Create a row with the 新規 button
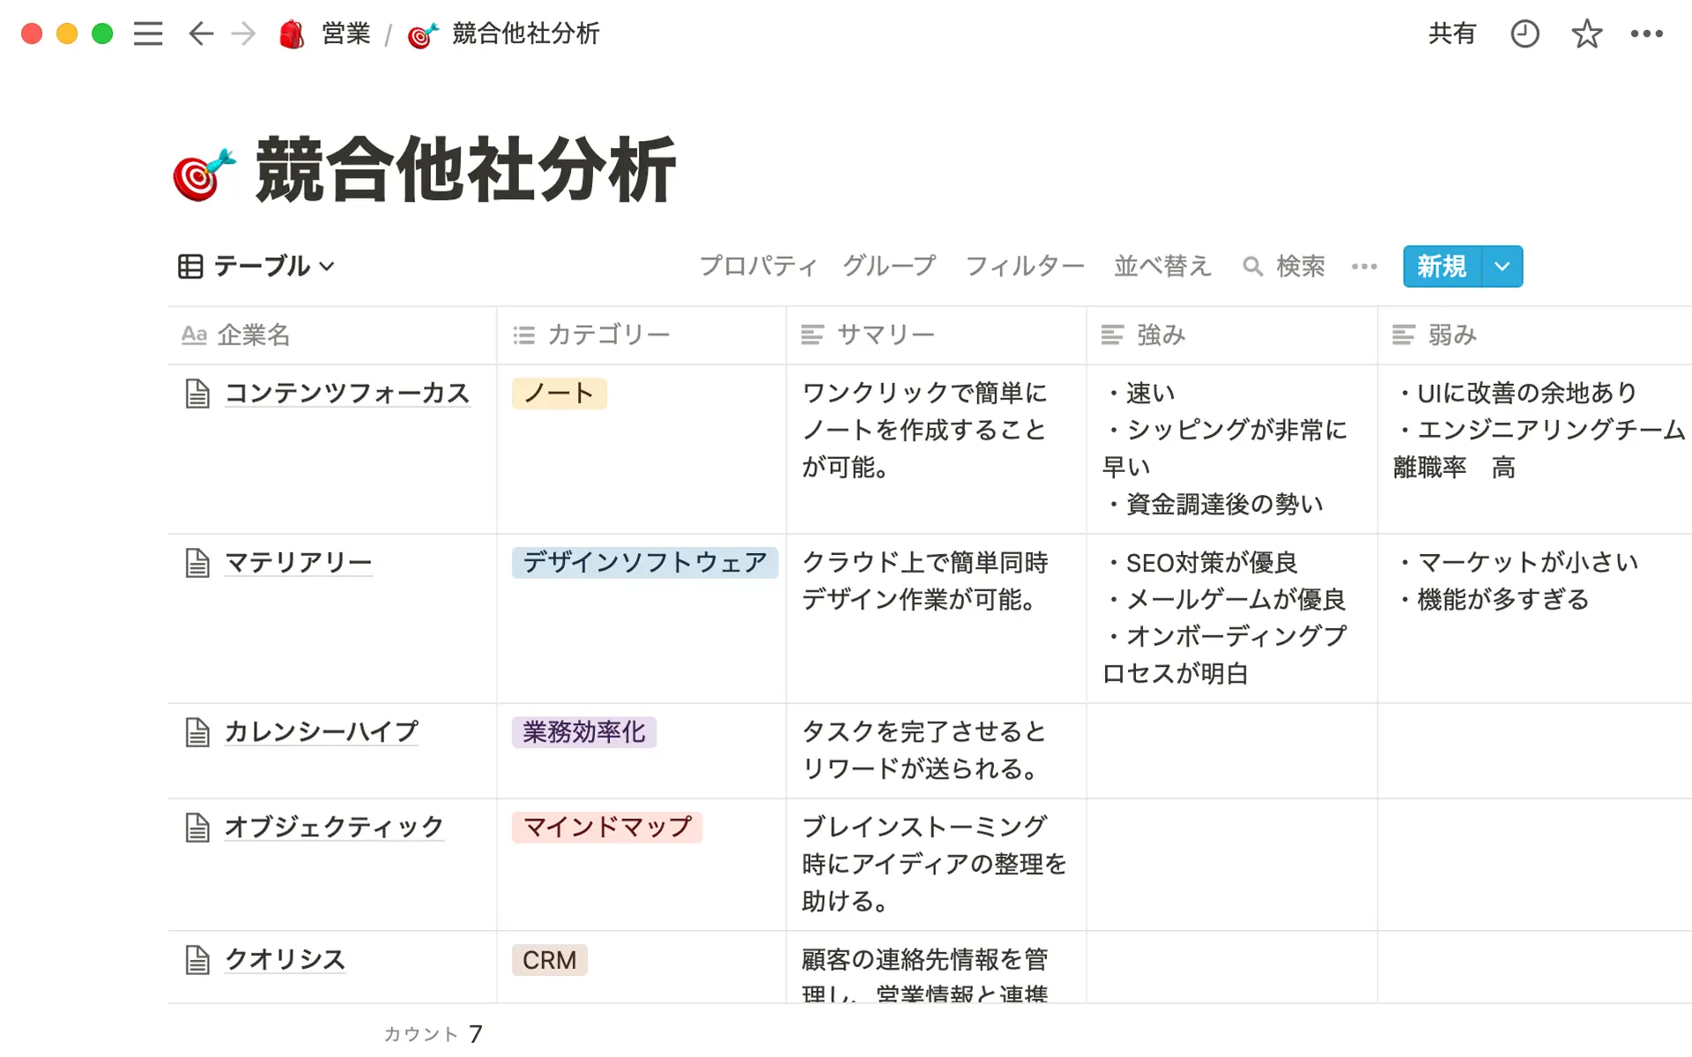 (1440, 266)
